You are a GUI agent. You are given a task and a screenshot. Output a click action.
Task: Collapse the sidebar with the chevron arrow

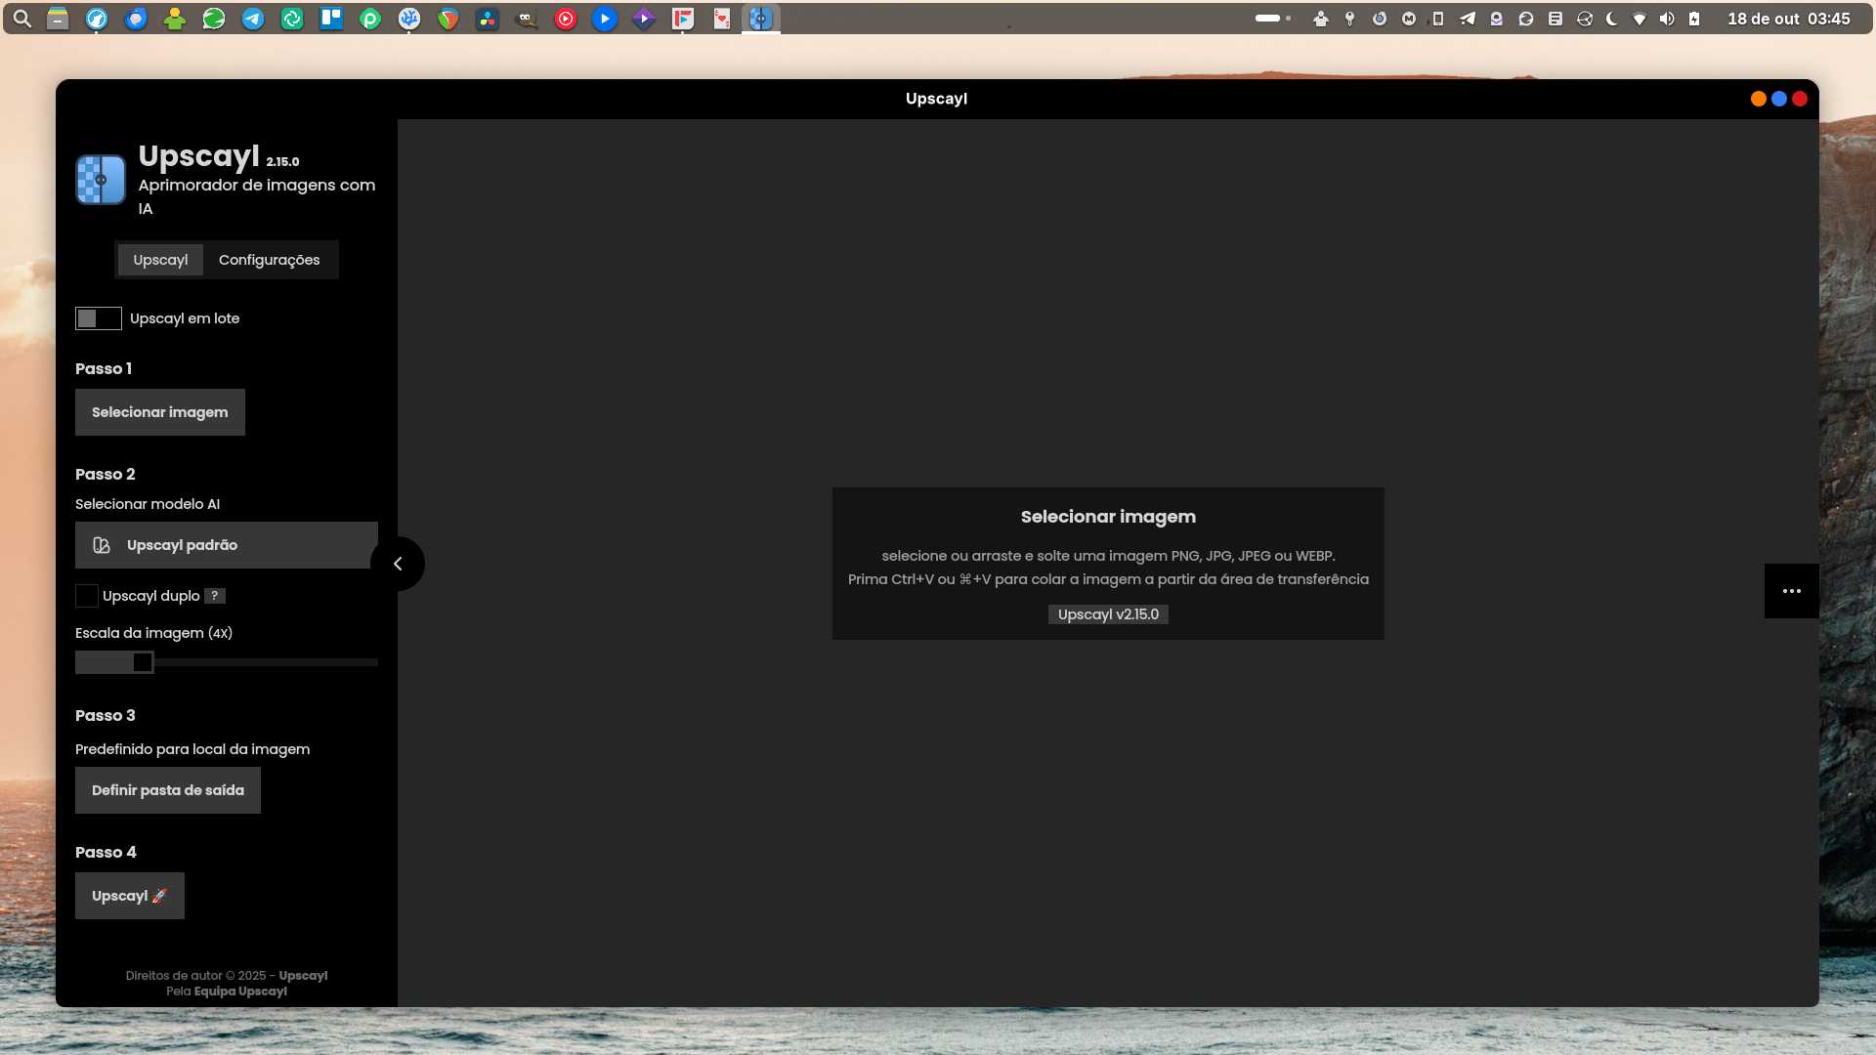[x=398, y=564]
